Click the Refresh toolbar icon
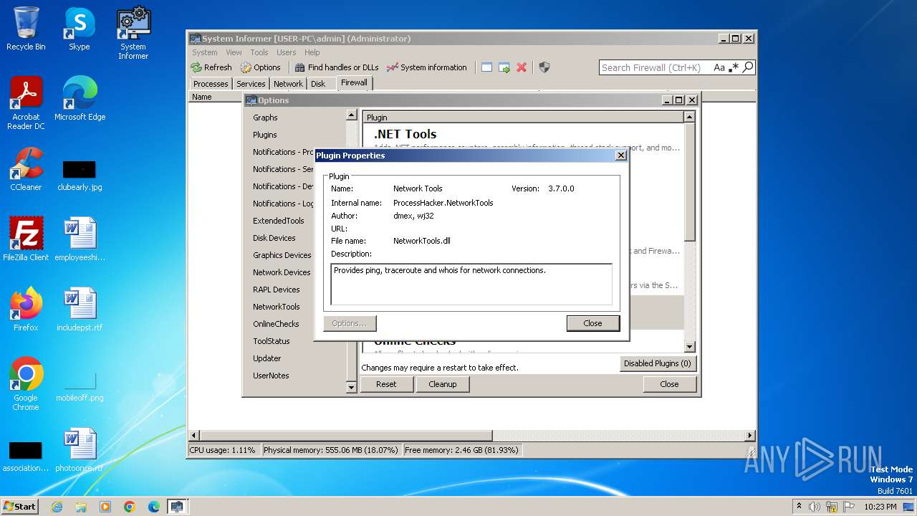The width and height of the screenshot is (917, 516). point(211,67)
